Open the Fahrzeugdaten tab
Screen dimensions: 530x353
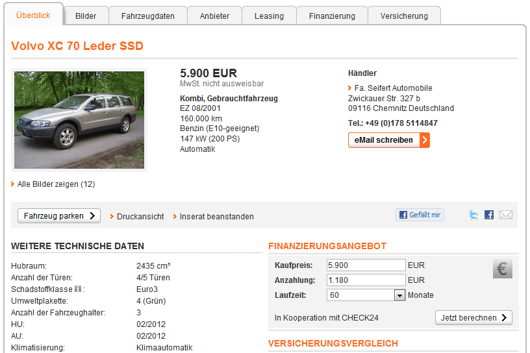pos(147,16)
